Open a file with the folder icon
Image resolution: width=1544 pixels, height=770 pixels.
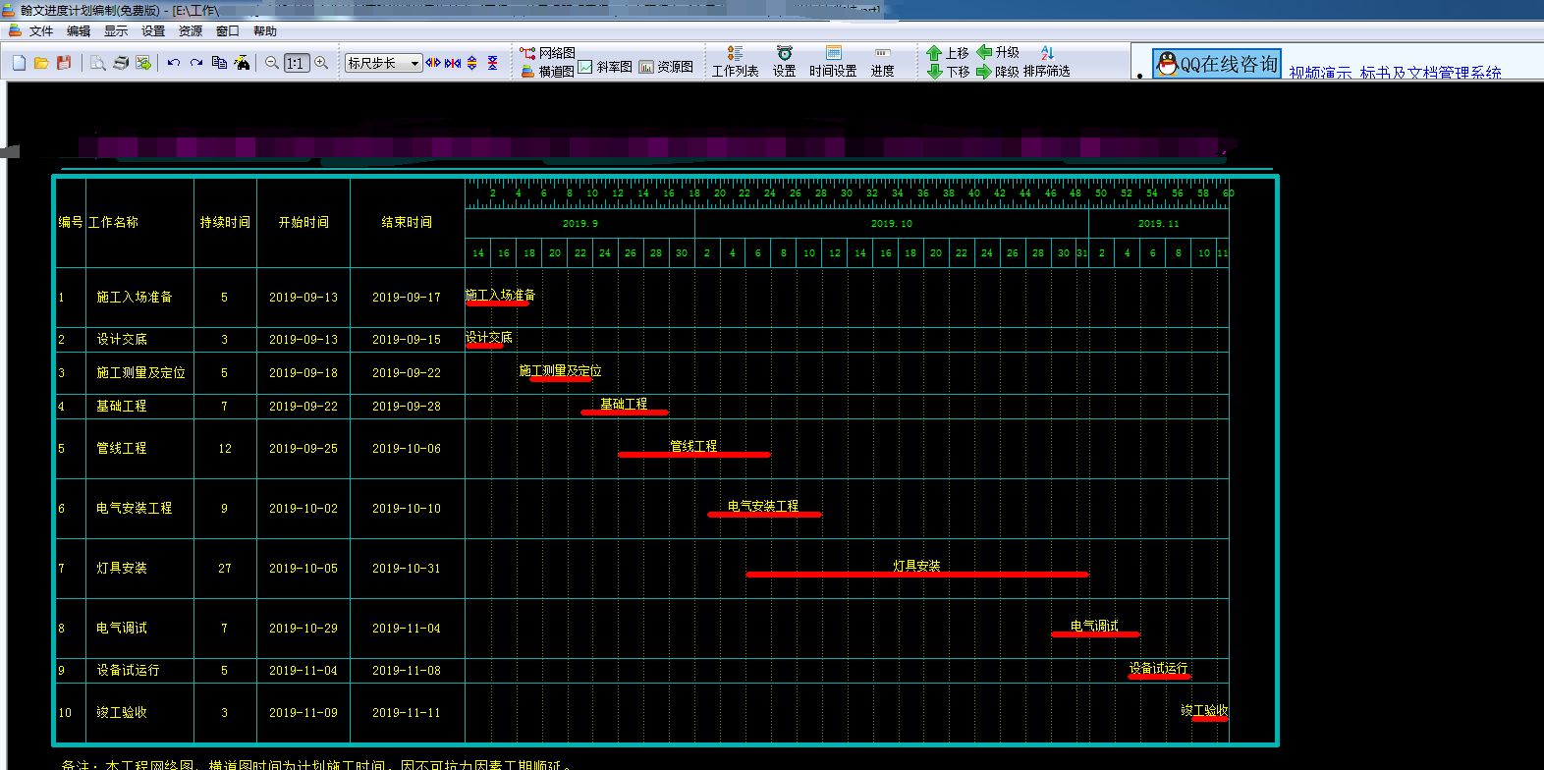click(x=41, y=63)
